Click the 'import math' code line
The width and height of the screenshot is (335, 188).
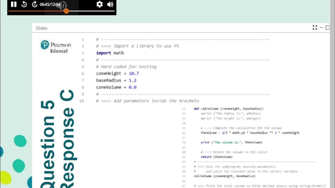click(x=110, y=53)
